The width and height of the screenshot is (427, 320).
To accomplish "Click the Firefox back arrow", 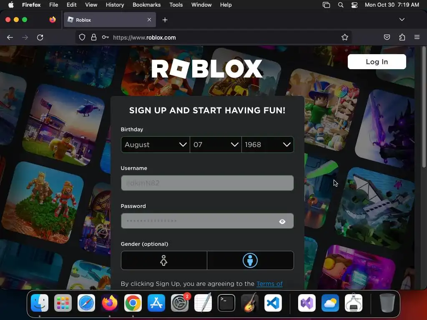I will point(10,37).
